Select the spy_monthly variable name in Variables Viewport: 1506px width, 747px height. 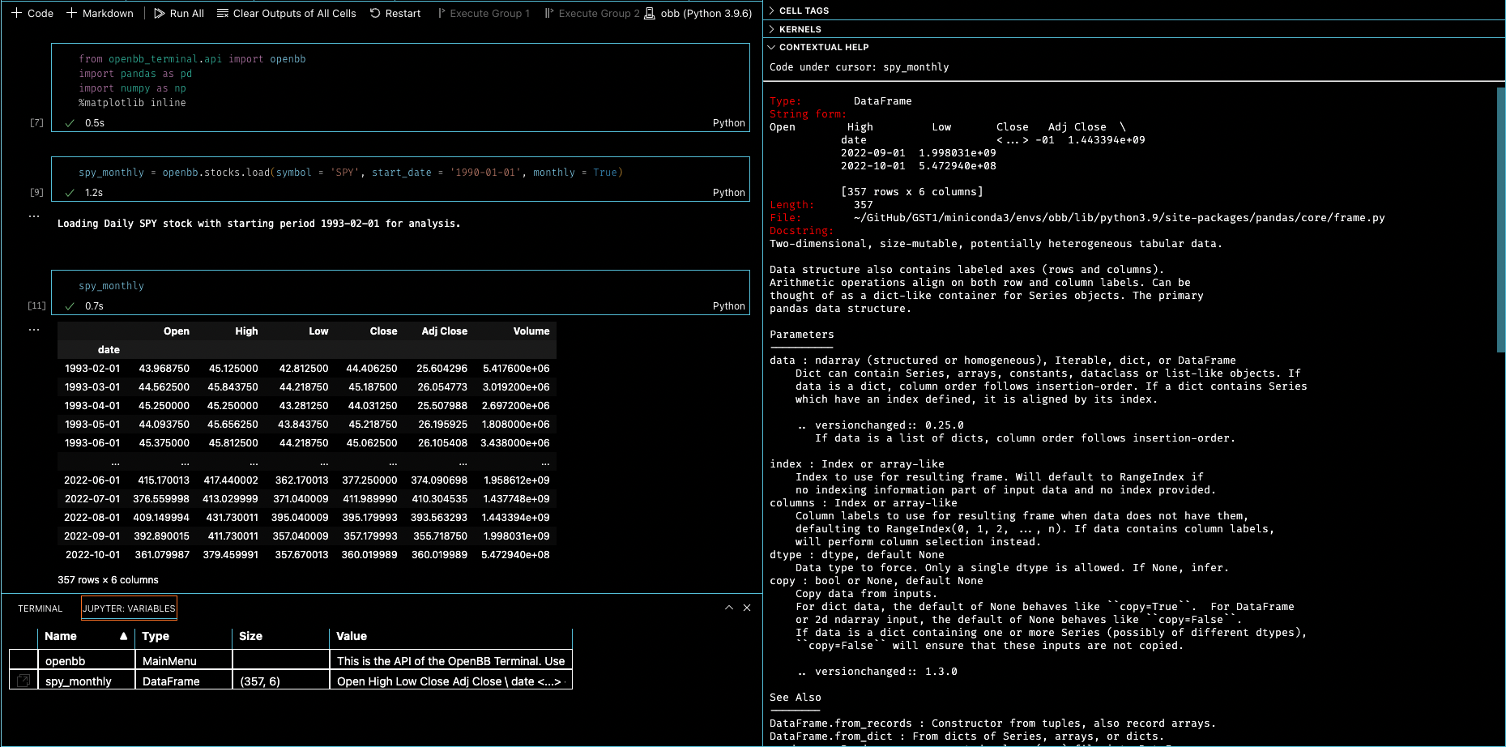79,681
